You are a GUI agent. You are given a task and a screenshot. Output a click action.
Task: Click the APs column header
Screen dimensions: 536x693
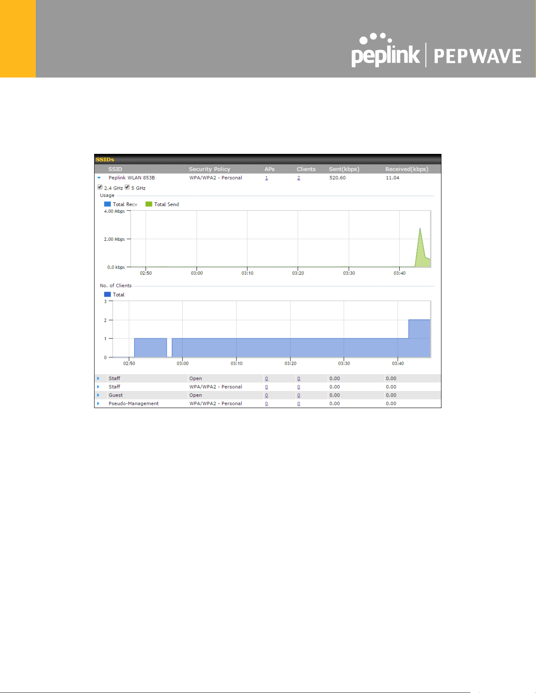pyautogui.click(x=269, y=169)
